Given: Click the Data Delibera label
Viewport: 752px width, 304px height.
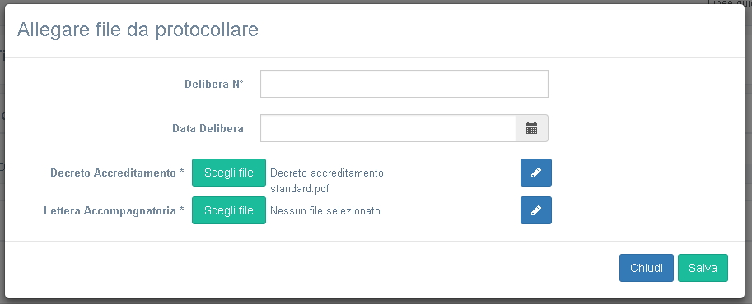Looking at the screenshot, I should point(208,128).
